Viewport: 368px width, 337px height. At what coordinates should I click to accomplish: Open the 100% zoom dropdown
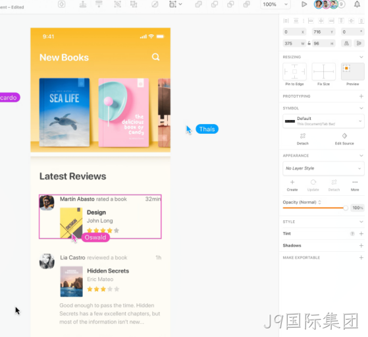point(275,4)
